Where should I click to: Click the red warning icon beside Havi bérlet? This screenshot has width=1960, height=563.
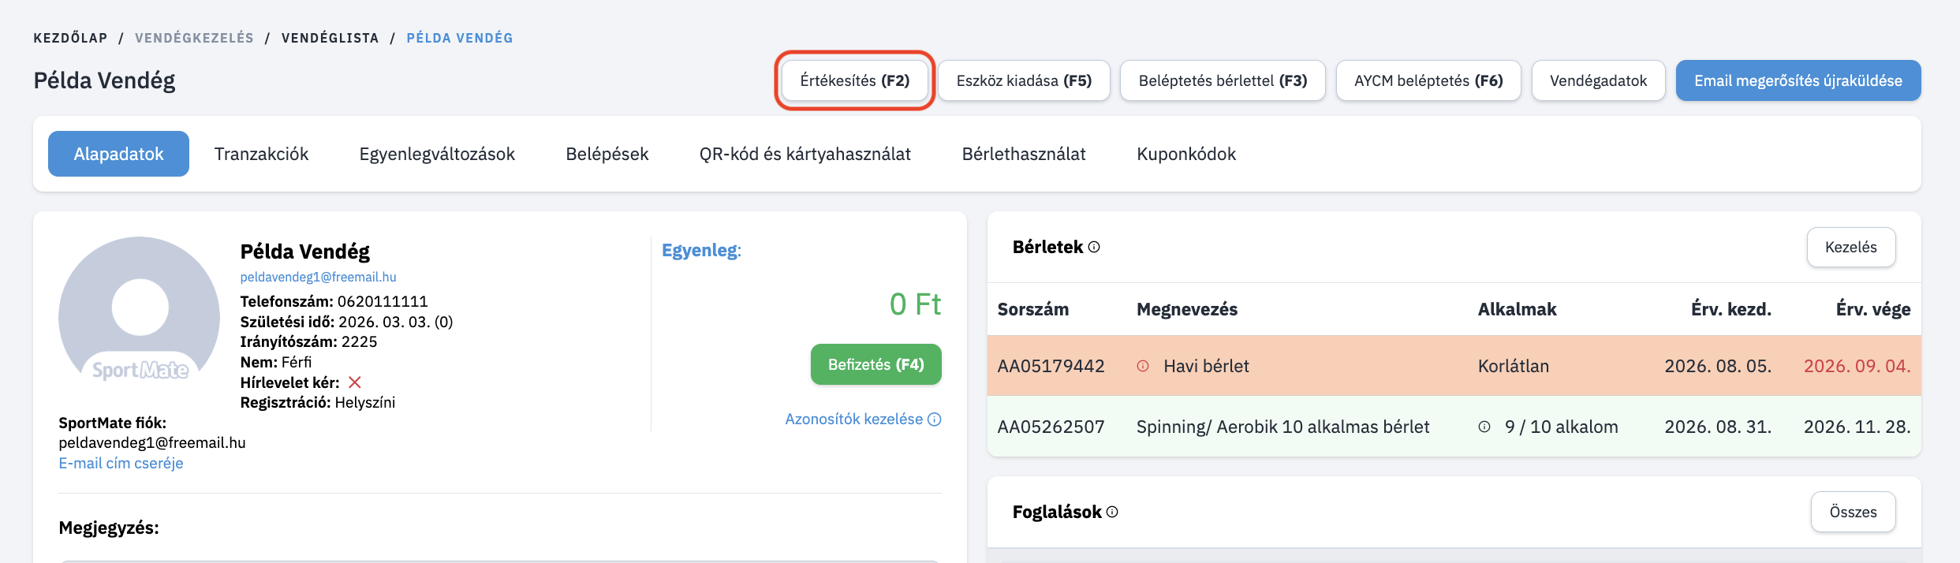(x=1143, y=366)
